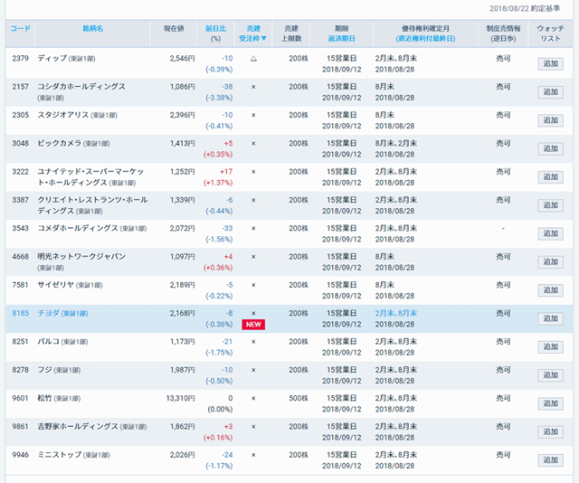Viewport: 579px width, 483px height.
Task: Click stock code 2379
Action: click(20, 59)
